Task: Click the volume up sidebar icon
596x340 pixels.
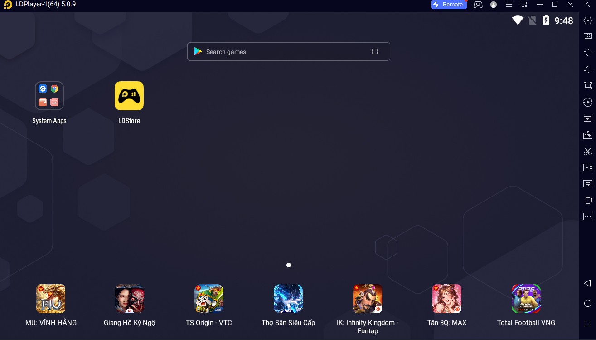Action: point(588,53)
